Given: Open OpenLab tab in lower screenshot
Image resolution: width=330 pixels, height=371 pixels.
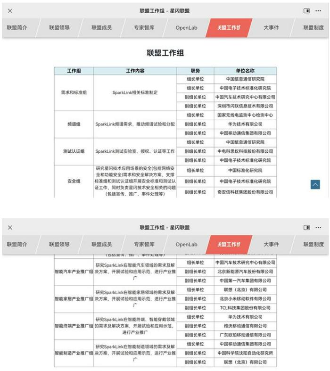Looking at the screenshot, I should pos(186,244).
